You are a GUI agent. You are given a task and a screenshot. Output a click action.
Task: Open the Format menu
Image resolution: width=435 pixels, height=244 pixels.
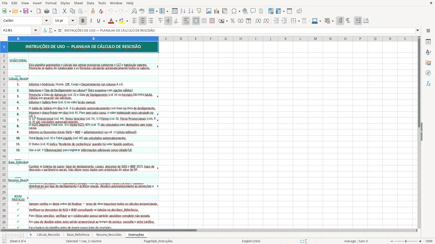coord(51,3)
